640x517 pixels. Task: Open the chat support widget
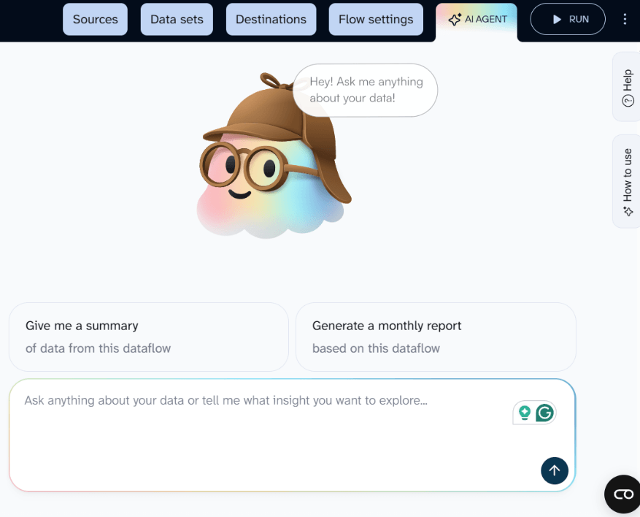pos(622,494)
